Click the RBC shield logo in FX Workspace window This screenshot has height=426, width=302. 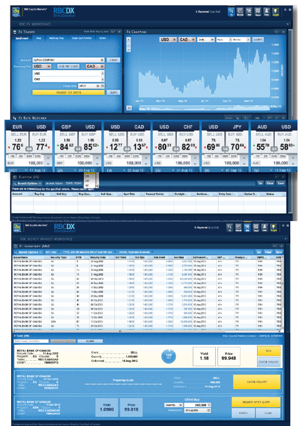16,12
